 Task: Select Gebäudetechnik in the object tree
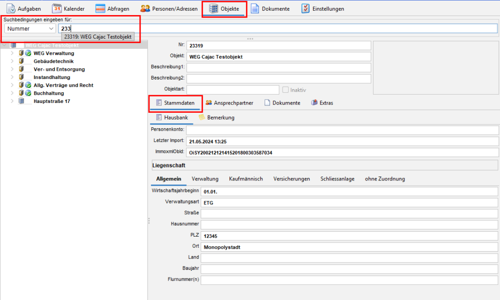click(x=53, y=61)
